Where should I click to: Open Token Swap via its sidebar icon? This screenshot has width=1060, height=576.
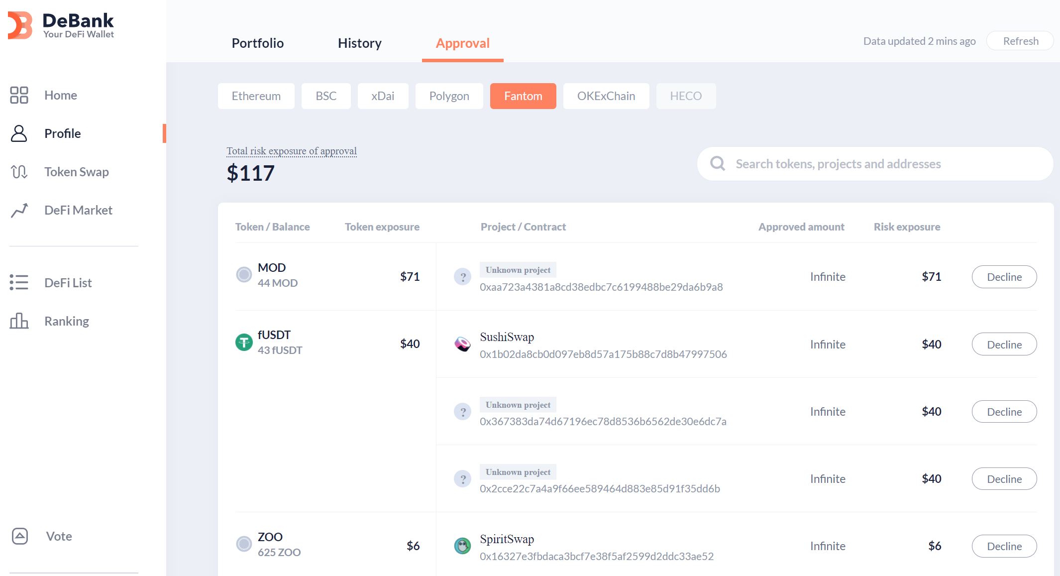[x=19, y=172]
